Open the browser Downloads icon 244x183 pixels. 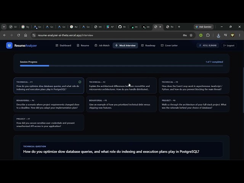click(x=218, y=35)
